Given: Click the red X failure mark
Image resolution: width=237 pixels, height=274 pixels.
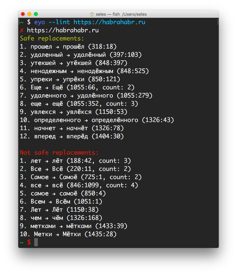Looking at the screenshot, I should [22, 31].
